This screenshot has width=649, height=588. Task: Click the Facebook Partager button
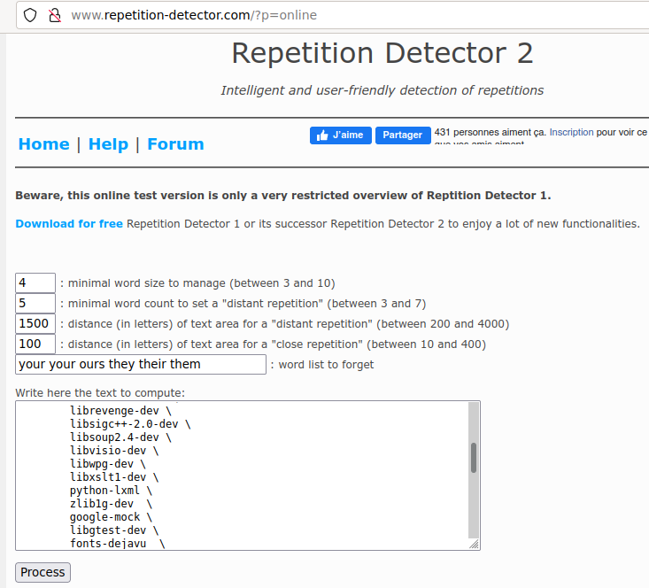(x=403, y=135)
